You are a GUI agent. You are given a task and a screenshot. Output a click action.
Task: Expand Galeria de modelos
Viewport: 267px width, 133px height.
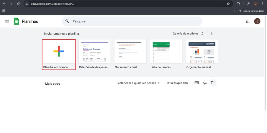click(x=188, y=34)
